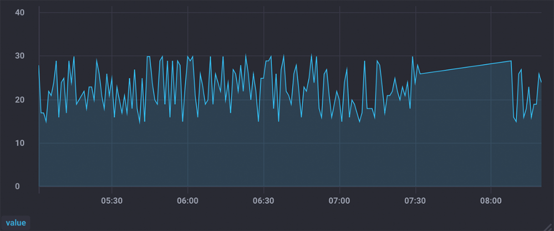Click the 10 label on the y-axis
Screen dimensions: 554x231
tap(20, 143)
